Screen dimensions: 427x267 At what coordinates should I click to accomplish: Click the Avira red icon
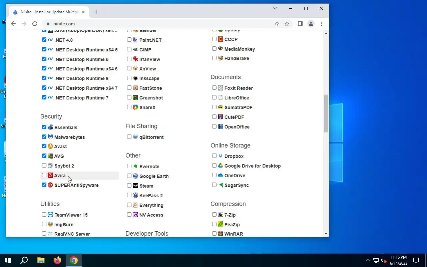[x=50, y=175]
